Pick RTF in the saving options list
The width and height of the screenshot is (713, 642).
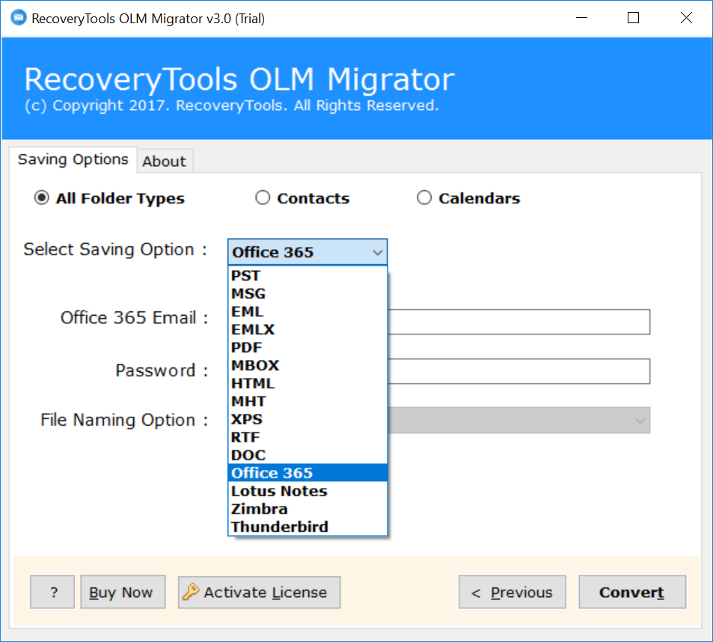(x=307, y=438)
